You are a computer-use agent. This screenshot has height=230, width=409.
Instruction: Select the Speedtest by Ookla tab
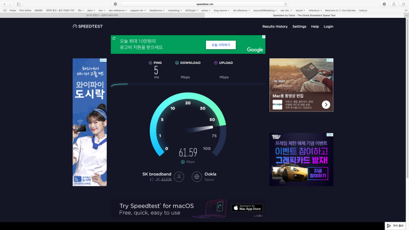(x=304, y=15)
